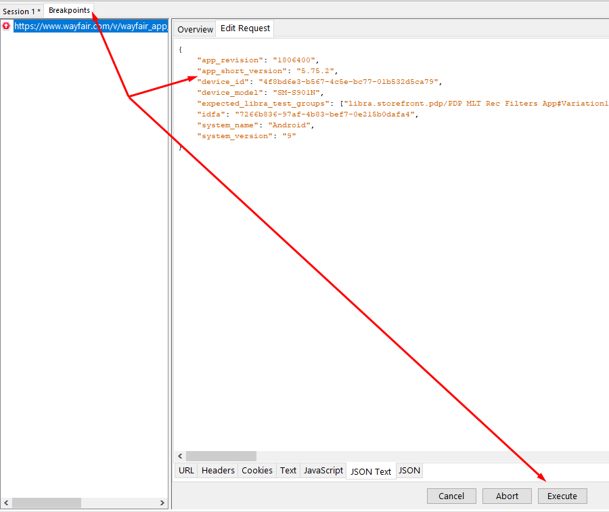Click the "system_version" value 9
Screen dimensions: 609x512
click(289, 136)
